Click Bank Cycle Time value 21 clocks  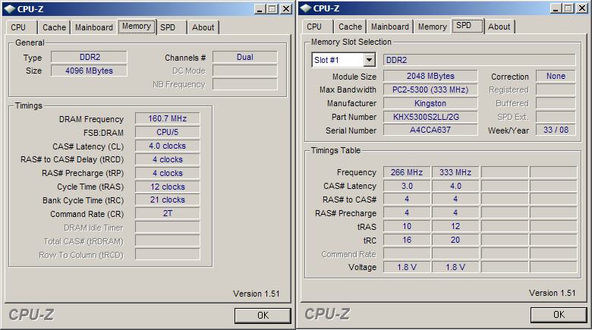[167, 200]
